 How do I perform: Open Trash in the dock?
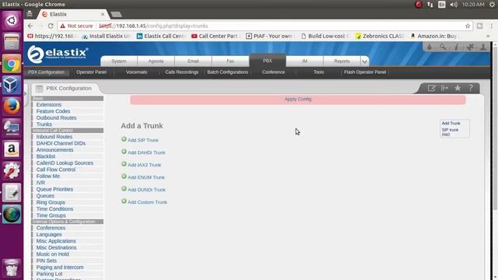(x=12, y=268)
